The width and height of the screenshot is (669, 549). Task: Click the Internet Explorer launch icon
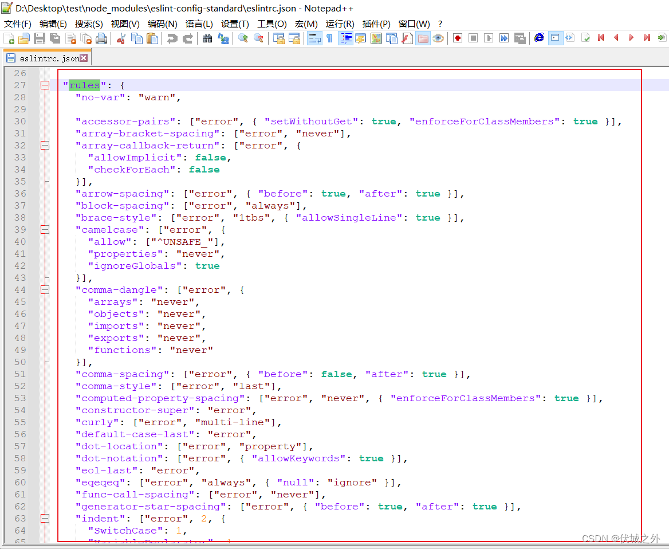tap(539, 38)
